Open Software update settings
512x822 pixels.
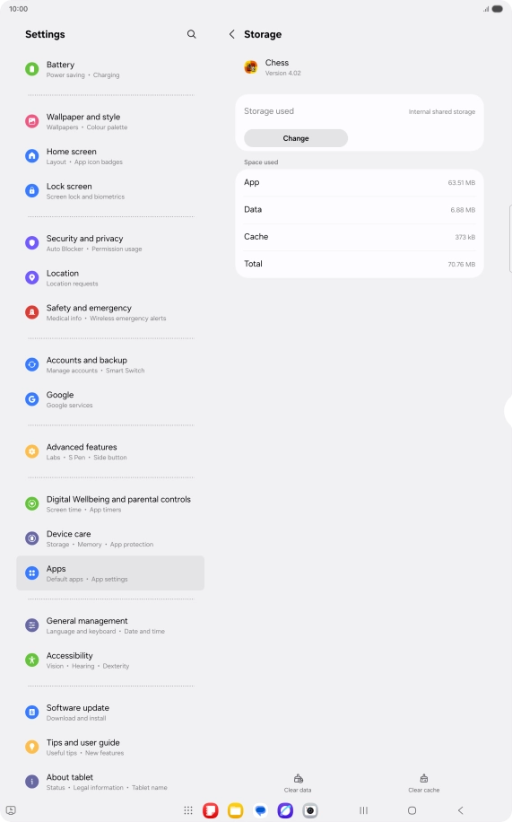coord(110,713)
